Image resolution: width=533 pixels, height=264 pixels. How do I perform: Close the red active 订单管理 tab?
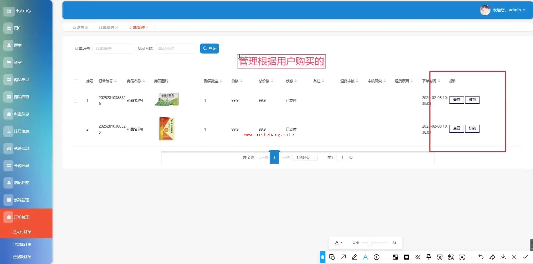147,27
